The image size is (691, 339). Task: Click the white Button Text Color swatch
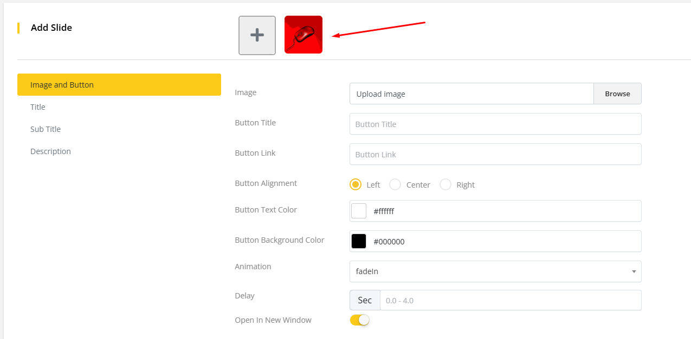click(359, 211)
